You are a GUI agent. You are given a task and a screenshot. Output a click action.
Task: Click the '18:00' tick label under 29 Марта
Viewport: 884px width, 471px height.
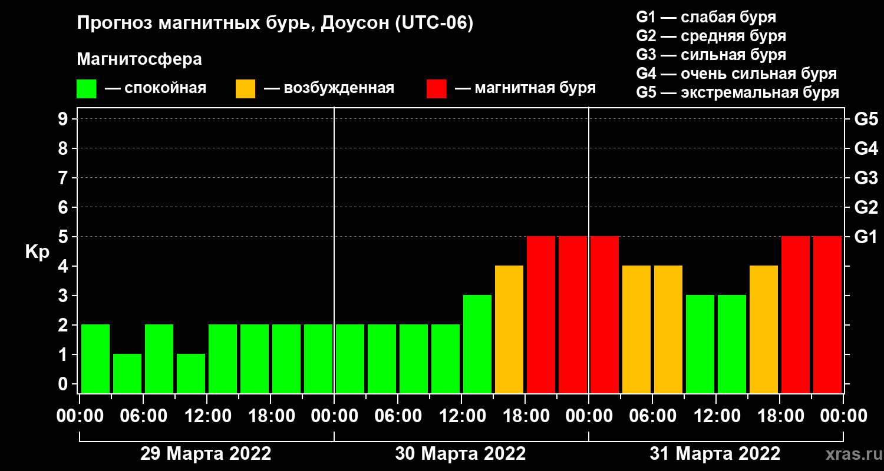tap(271, 416)
